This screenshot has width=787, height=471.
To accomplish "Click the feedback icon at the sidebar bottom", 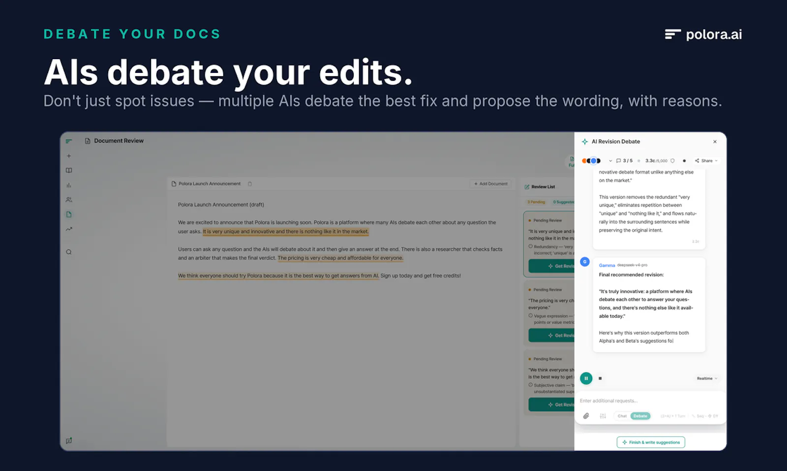I will [x=69, y=440].
